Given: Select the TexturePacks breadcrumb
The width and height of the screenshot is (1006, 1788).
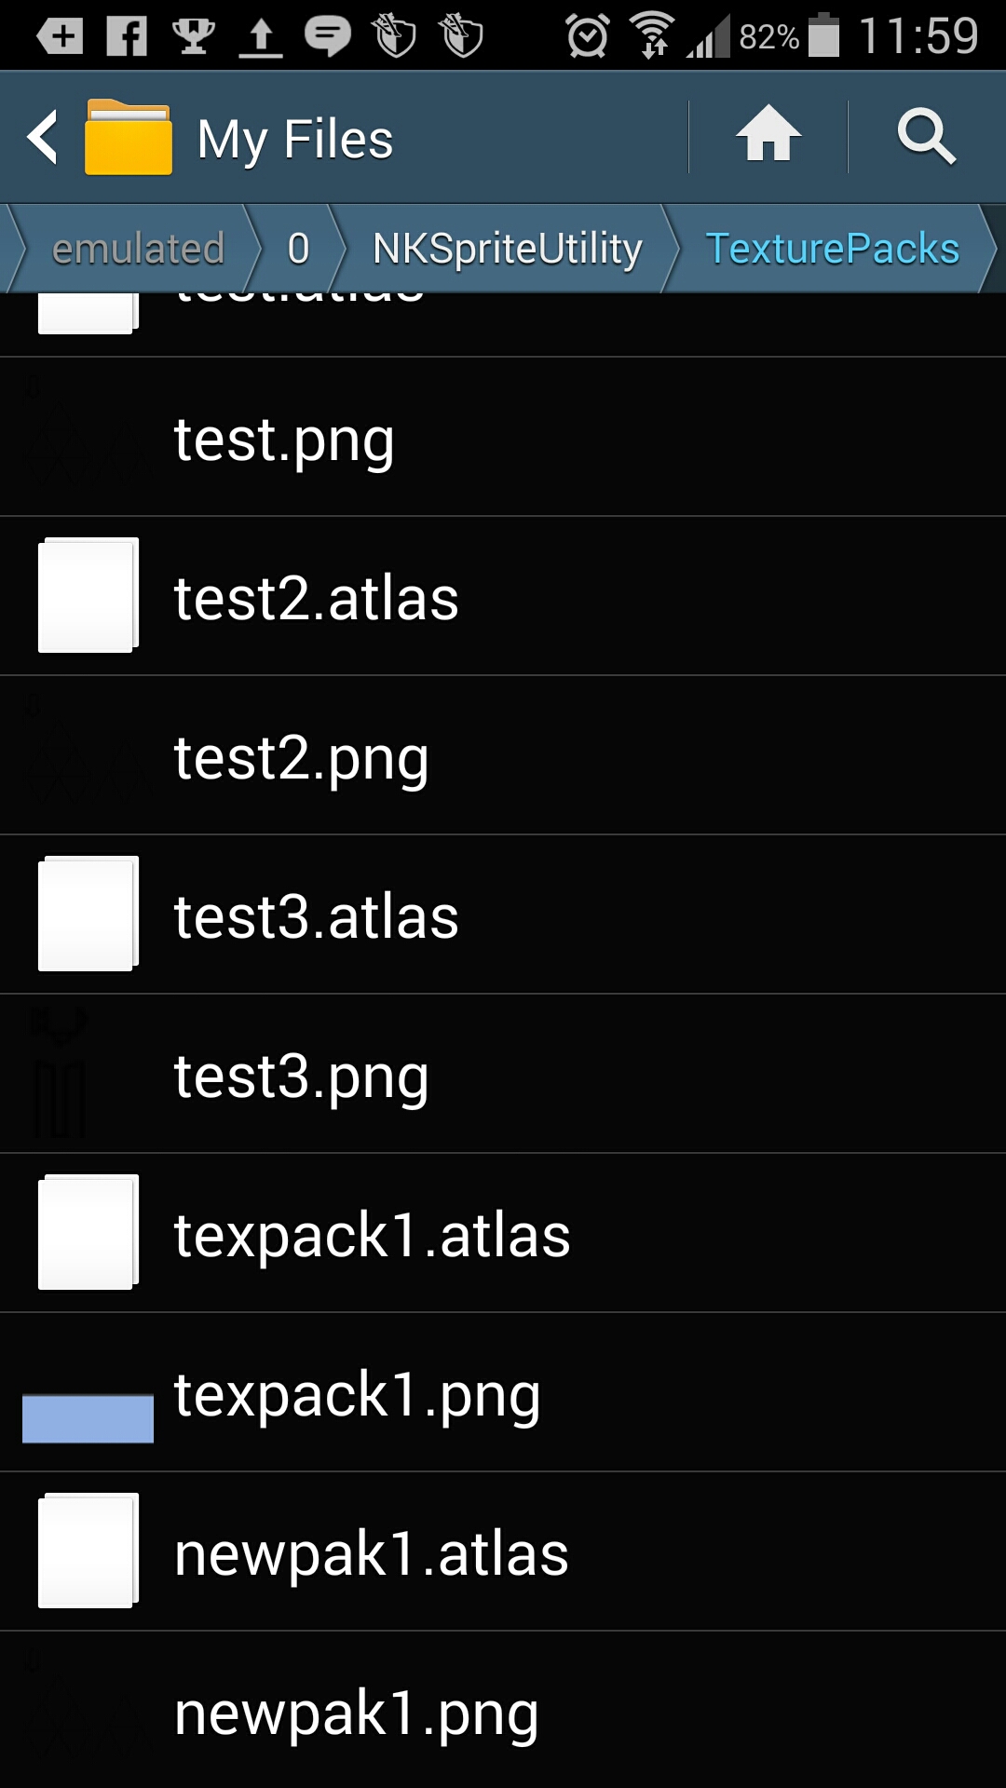Looking at the screenshot, I should (832, 250).
